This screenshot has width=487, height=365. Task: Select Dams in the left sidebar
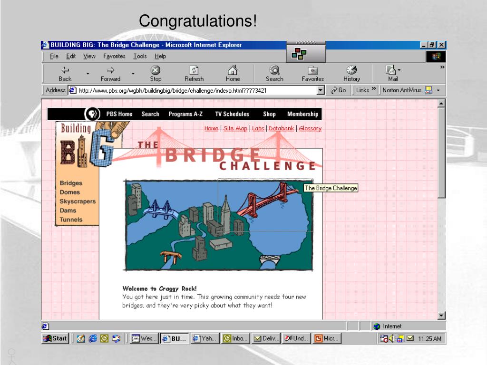click(x=68, y=211)
